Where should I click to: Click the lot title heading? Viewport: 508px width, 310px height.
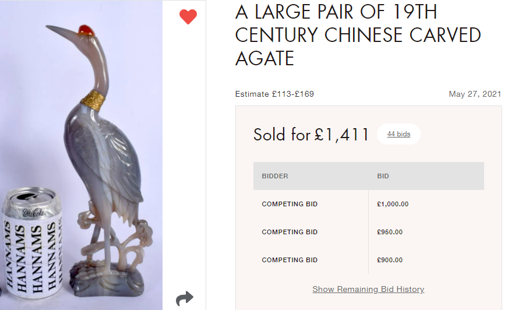pyautogui.click(x=358, y=35)
